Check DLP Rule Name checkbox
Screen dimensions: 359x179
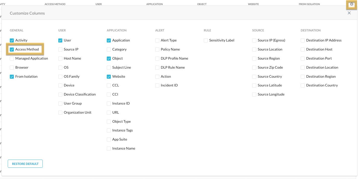(x=157, y=68)
